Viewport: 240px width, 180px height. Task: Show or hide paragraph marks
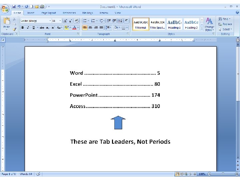coord(126,21)
